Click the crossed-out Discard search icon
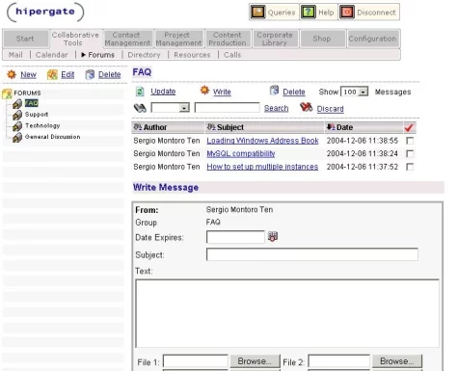 pos(306,107)
